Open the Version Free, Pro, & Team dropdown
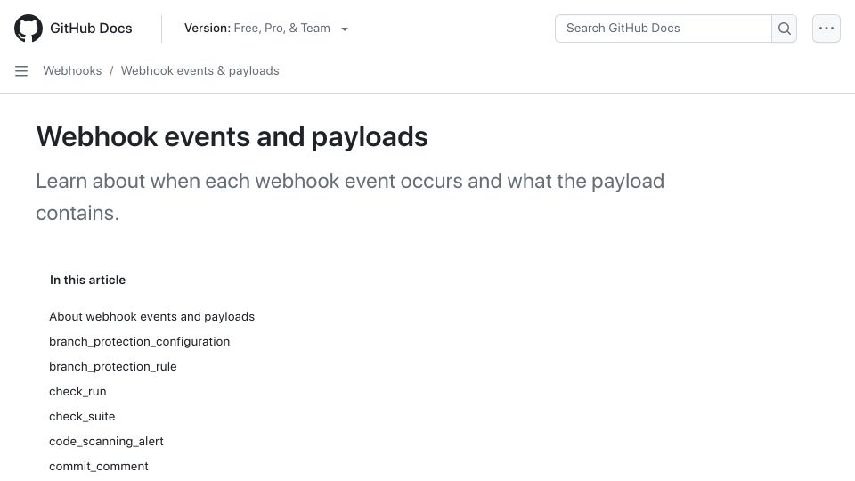The width and height of the screenshot is (855, 481). (266, 29)
